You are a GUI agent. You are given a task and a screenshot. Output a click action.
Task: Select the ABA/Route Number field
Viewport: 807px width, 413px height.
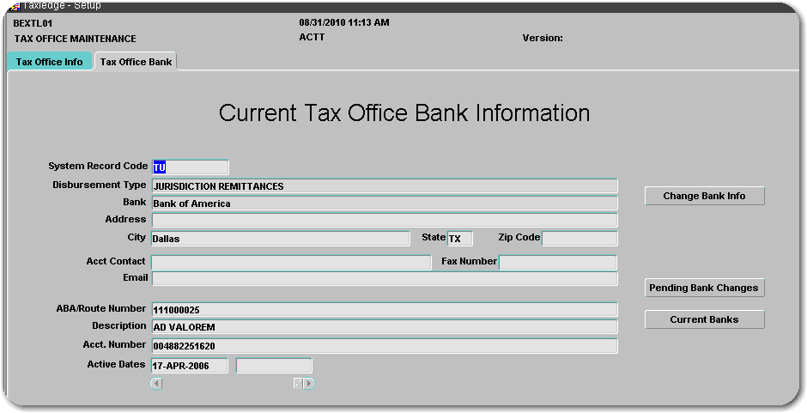[384, 310]
